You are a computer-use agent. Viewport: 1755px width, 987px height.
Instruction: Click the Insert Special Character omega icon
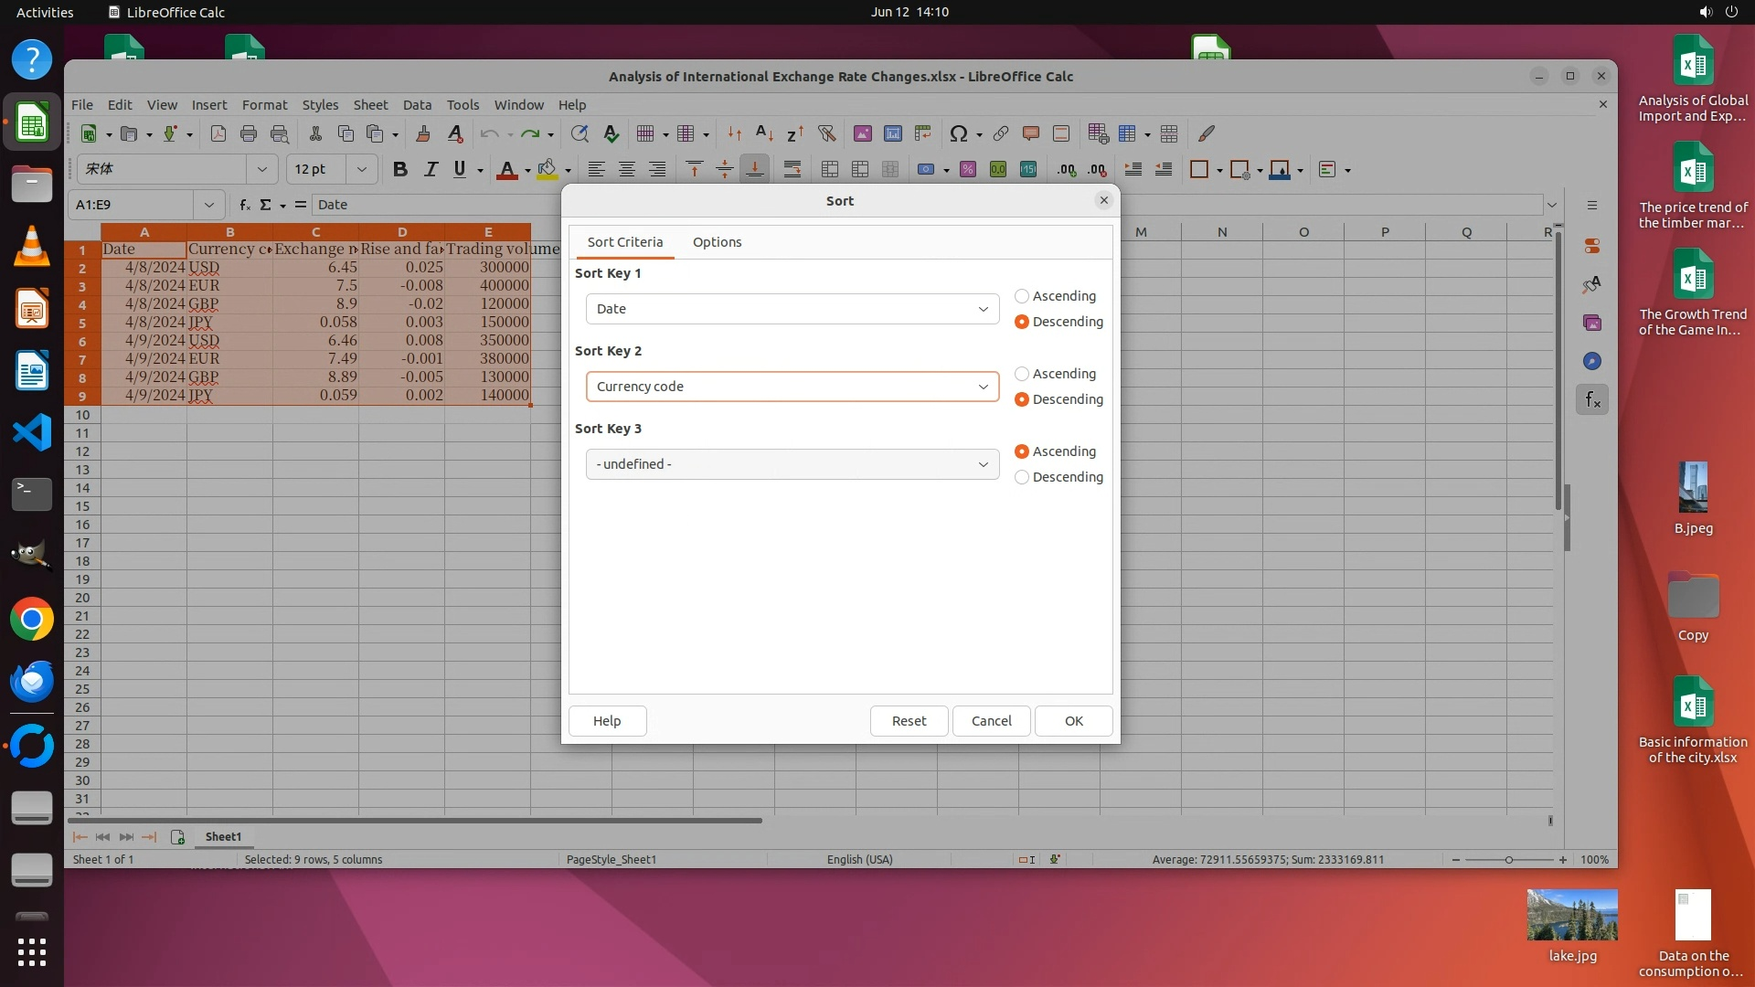(958, 133)
